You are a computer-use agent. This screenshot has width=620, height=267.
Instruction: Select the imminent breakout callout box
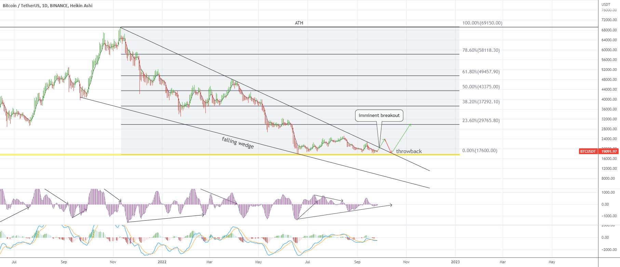(x=379, y=115)
